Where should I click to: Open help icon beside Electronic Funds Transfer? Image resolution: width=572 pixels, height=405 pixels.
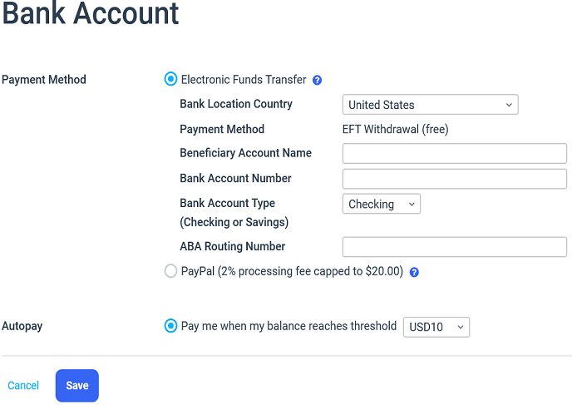pyautogui.click(x=317, y=81)
